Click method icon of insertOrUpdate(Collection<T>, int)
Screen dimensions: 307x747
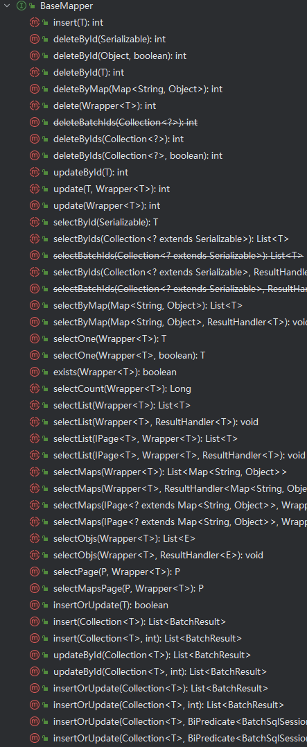point(34,705)
